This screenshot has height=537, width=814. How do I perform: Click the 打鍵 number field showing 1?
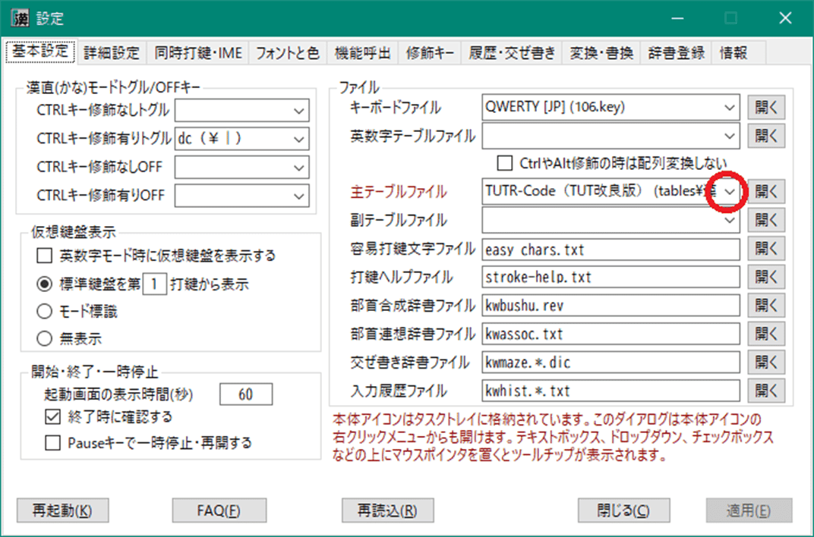(154, 284)
